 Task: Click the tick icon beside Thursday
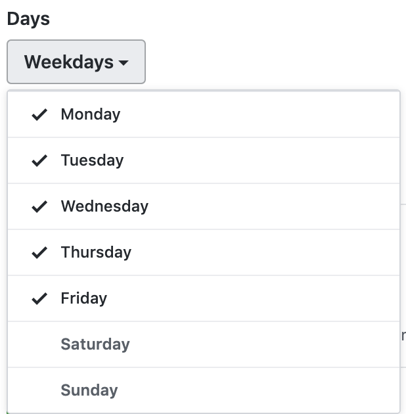click(x=39, y=252)
